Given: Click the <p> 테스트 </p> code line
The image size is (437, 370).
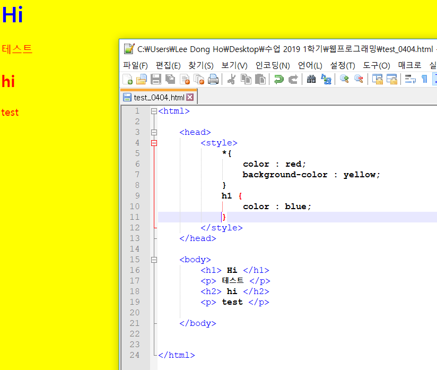Looking at the screenshot, I should (x=235, y=281).
